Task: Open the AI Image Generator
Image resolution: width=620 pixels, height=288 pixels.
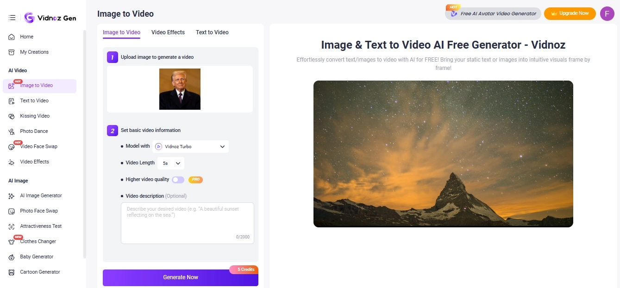Action: [41, 195]
